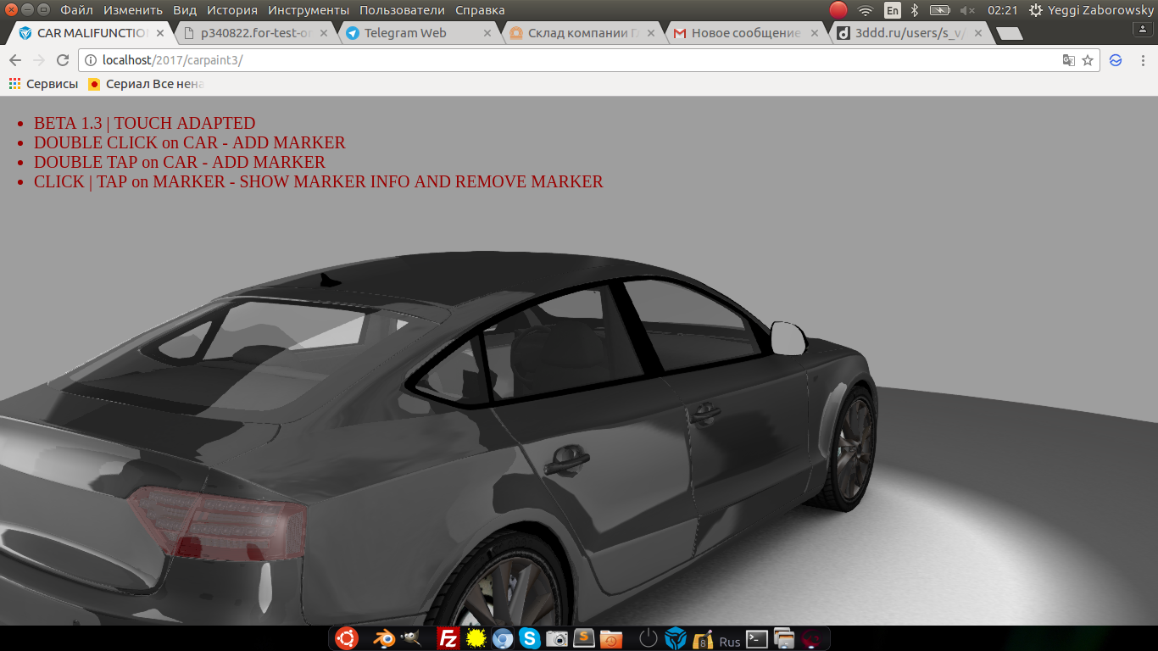
Task: Click the DOUBLE TAP on CAR instruction line
Action: point(180,162)
